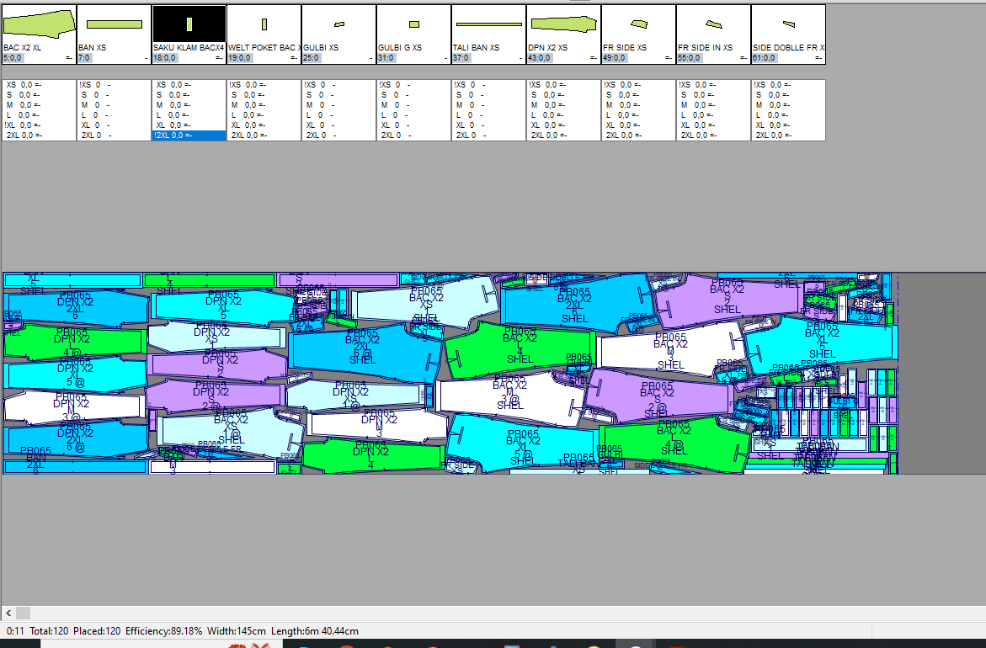Select the white DPN X2 M 3@ piece in marker

point(74,406)
